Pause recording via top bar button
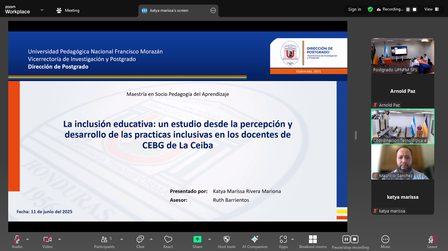The height and width of the screenshot is (251, 448). pyautogui.click(x=408, y=9)
